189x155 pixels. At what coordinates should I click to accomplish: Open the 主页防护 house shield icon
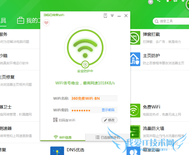click(135, 59)
